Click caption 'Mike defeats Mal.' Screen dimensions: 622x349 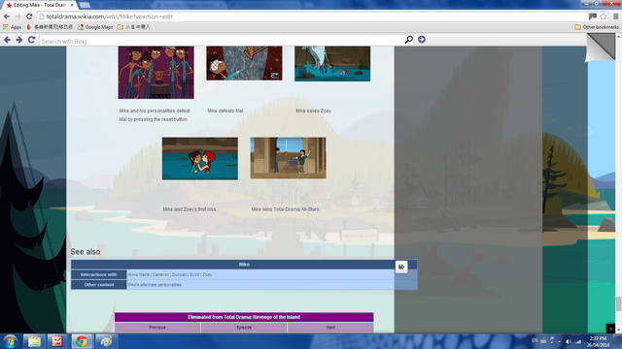(225, 111)
